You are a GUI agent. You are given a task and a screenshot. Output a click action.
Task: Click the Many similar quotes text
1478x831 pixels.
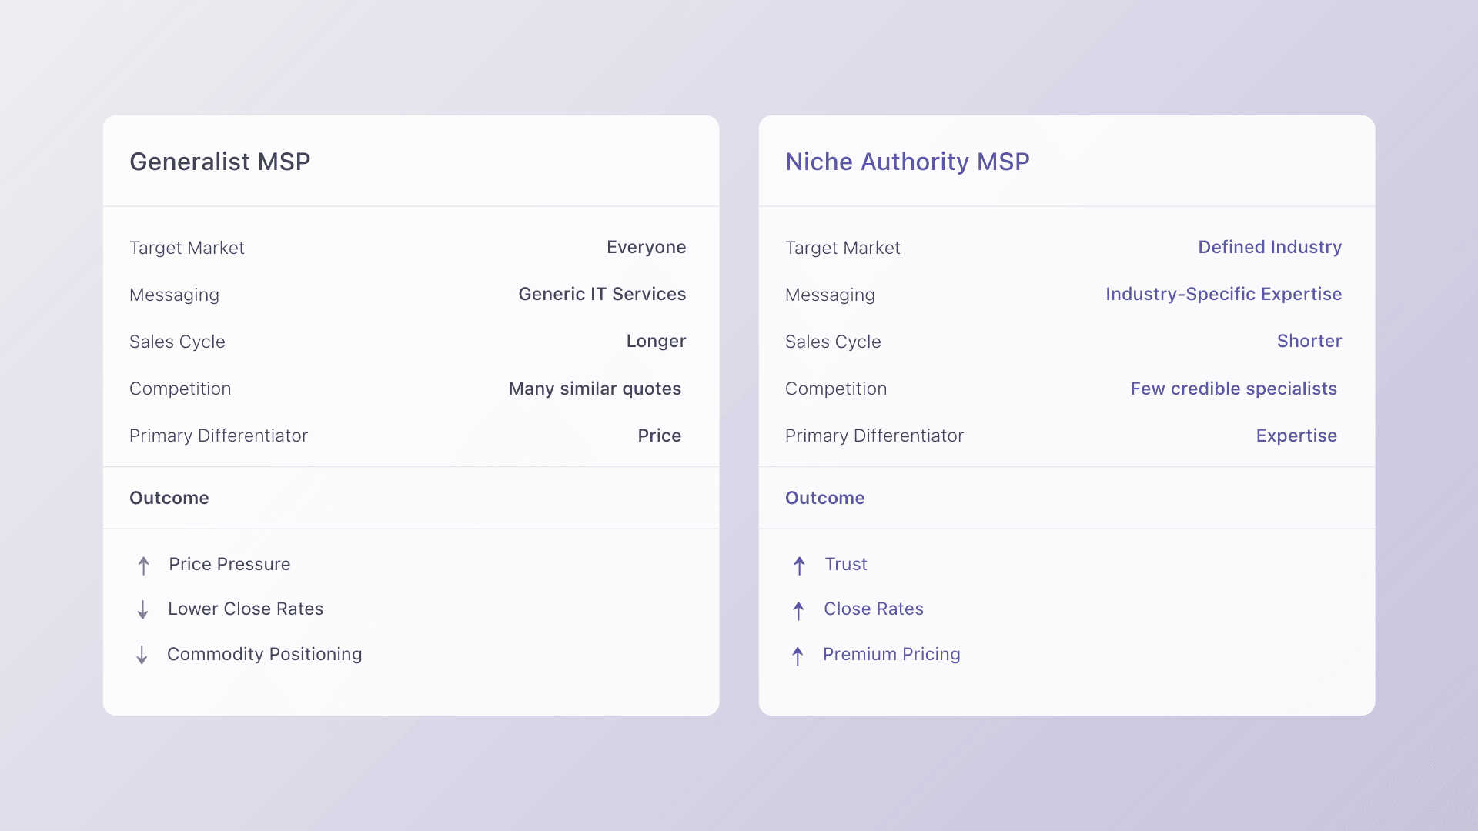594,389
